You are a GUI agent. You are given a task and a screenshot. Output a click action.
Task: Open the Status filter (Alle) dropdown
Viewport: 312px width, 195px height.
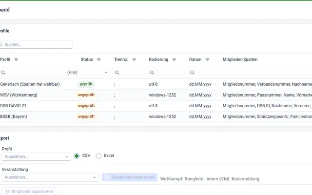[x=87, y=73]
